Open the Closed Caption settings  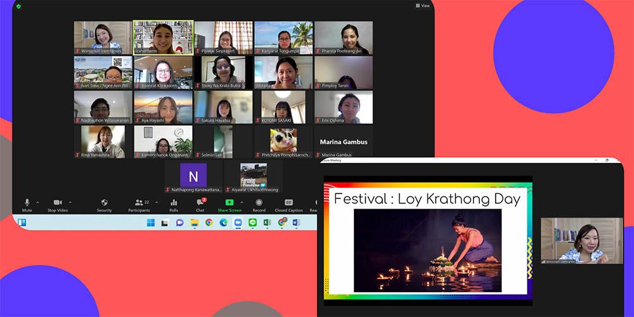coord(288,205)
